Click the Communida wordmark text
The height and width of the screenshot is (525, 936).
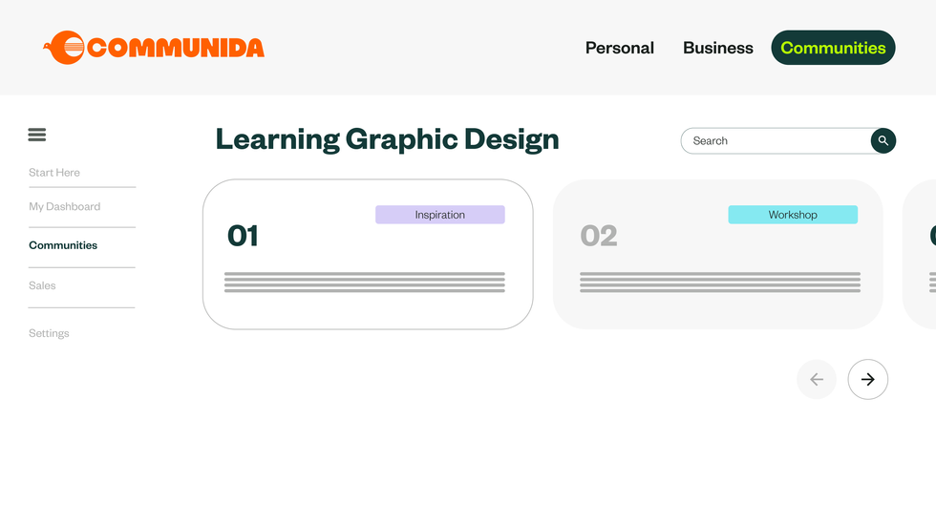pos(176,48)
